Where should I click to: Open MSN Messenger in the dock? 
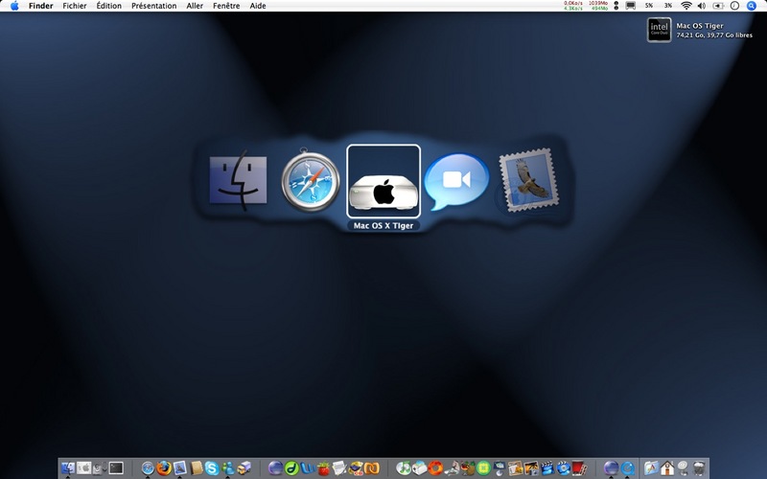pyautogui.click(x=228, y=468)
